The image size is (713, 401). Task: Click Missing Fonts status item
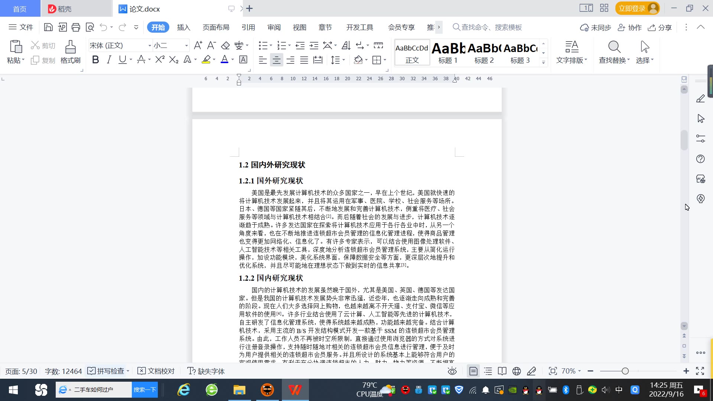(206, 371)
